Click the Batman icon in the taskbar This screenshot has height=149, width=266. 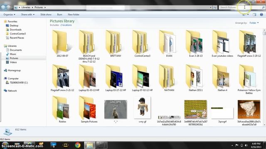[x=66, y=145]
